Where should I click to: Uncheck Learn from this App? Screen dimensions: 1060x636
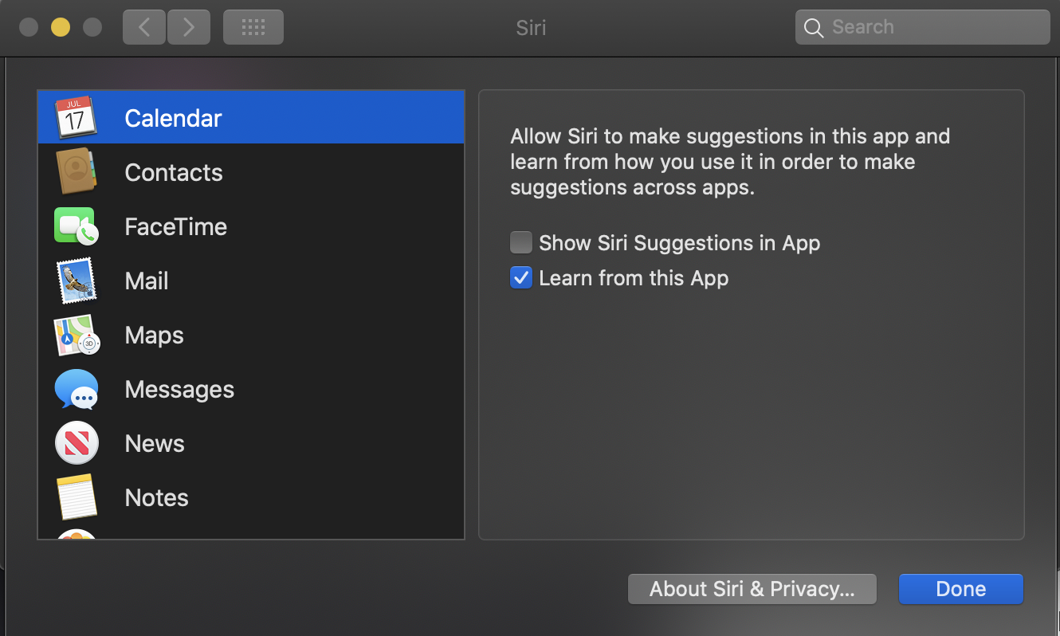521,278
